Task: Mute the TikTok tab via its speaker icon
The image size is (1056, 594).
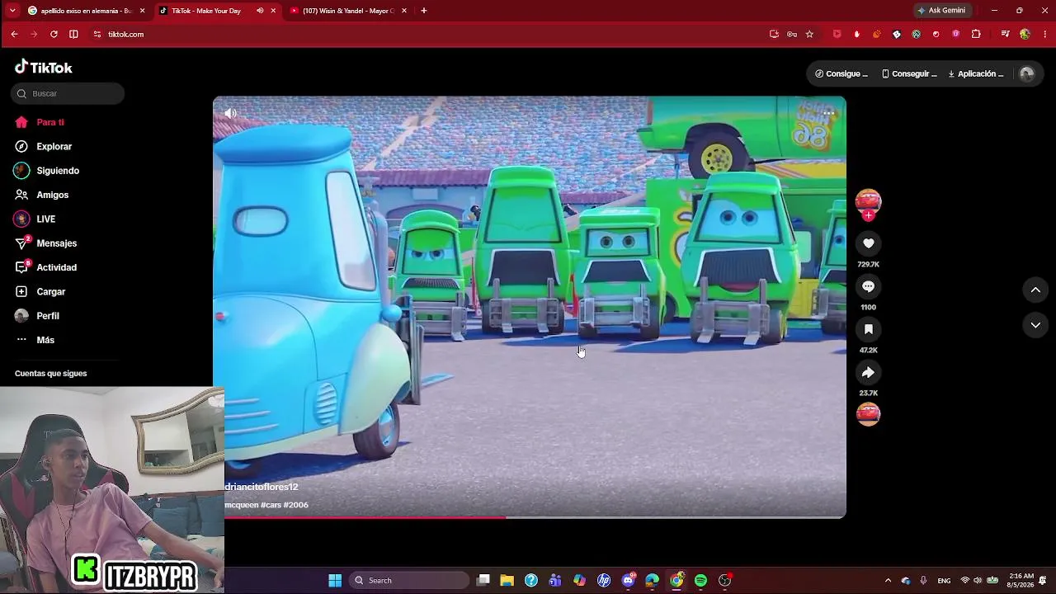Action: pyautogui.click(x=260, y=11)
